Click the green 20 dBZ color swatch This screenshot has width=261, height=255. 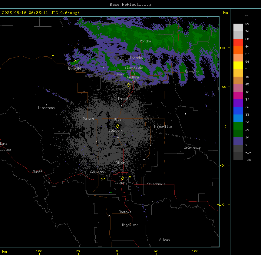click(x=238, y=126)
